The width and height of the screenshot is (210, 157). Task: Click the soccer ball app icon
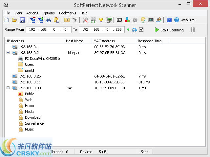tap(6, 5)
